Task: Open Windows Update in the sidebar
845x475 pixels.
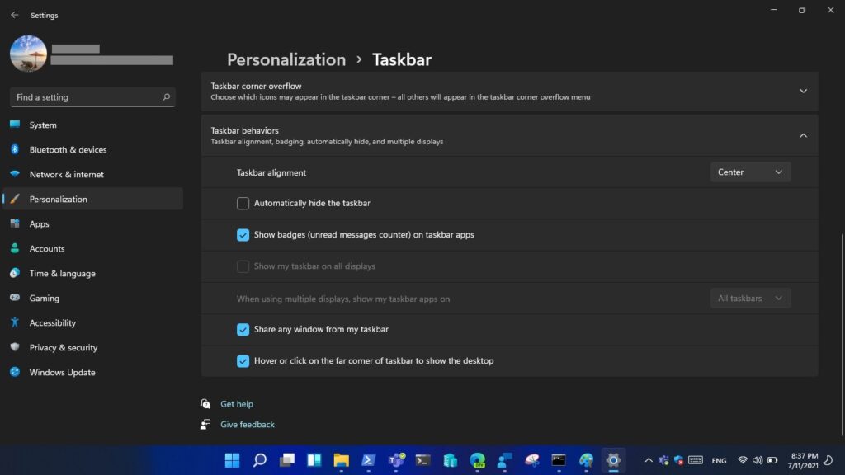Action: point(62,373)
